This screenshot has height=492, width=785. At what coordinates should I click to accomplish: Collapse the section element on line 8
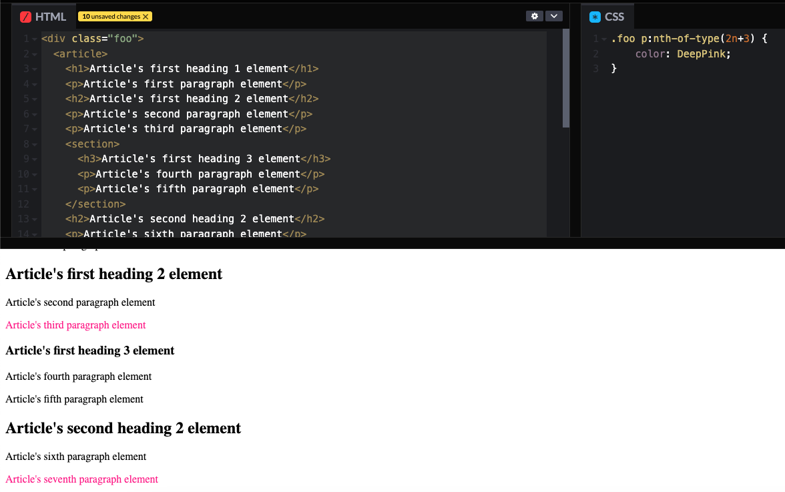[x=33, y=144]
